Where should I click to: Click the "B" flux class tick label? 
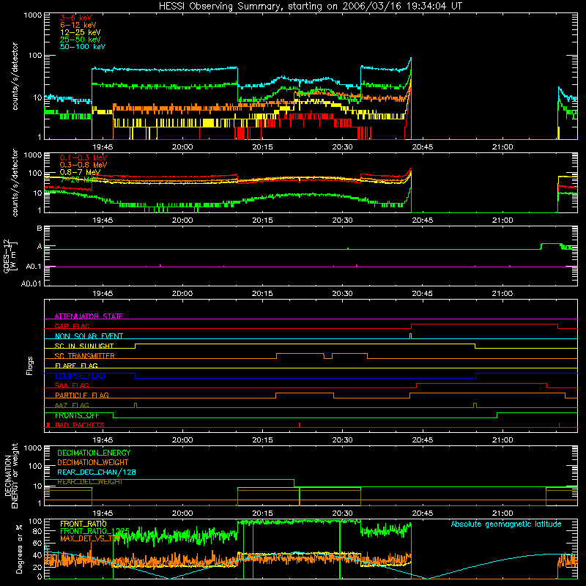40,229
